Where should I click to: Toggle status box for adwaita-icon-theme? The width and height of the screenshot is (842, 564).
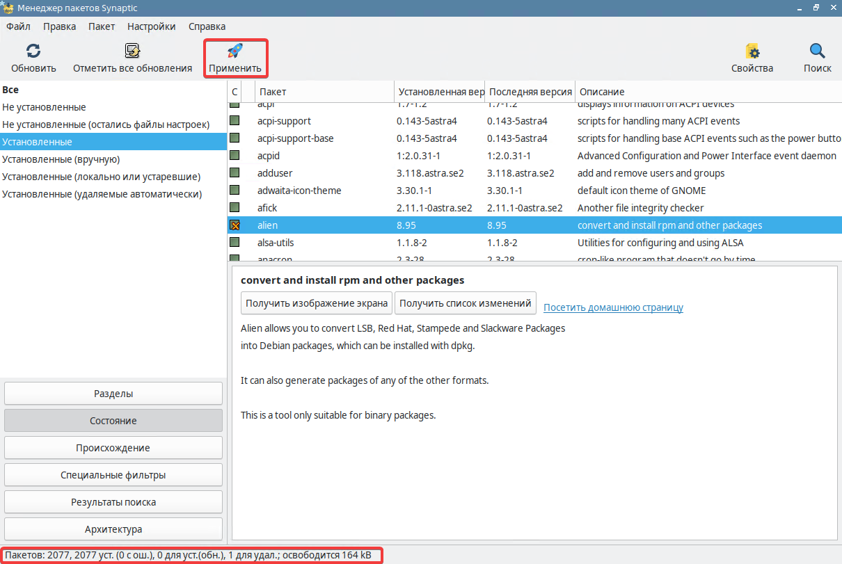(235, 191)
